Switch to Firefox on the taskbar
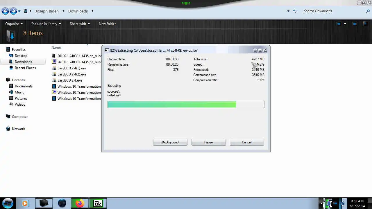This screenshot has height=209, width=372. [x=80, y=203]
